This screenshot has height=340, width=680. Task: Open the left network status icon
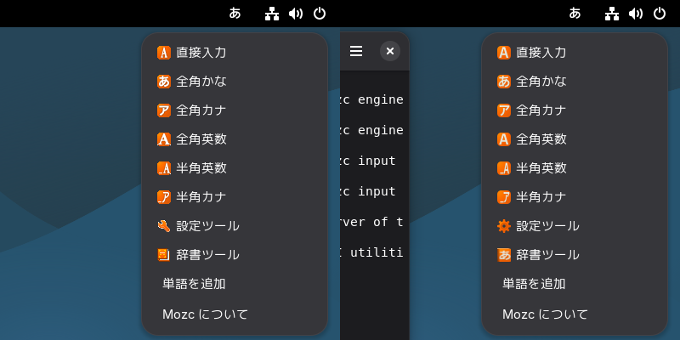coord(272,14)
